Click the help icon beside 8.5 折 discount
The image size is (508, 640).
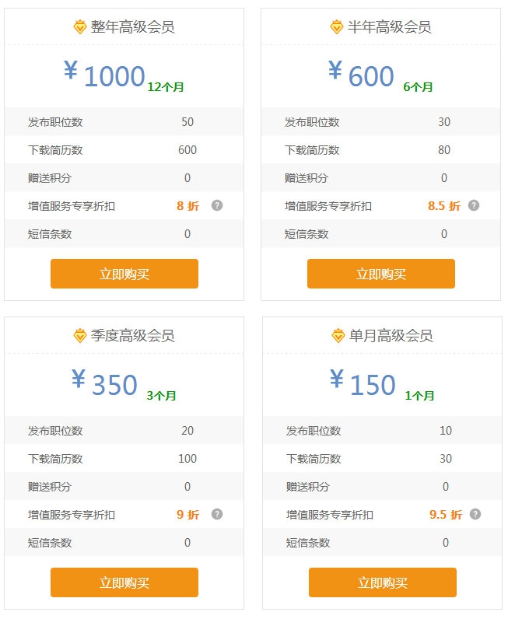pos(474,205)
